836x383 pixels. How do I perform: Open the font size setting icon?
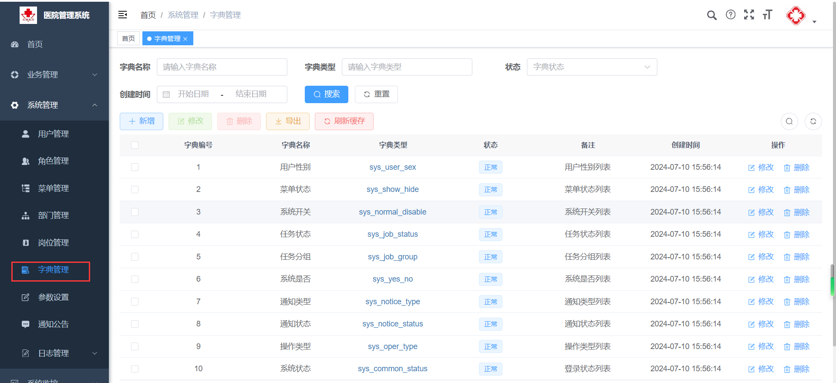coord(767,15)
